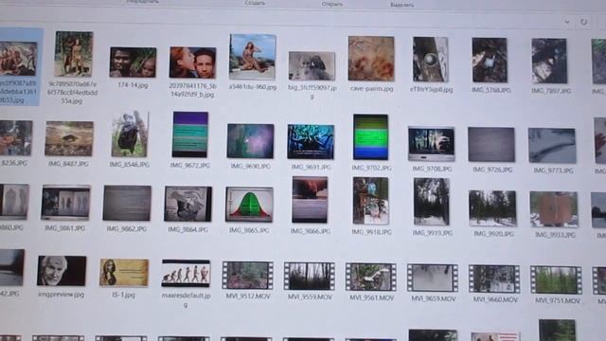606x341 pixels.
Task: Select the IMG_9861.JPG thumbnail
Action: (x=65, y=203)
